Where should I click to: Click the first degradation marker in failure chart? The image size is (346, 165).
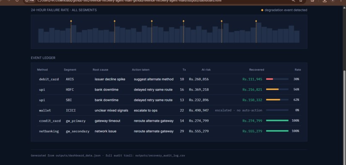pyautogui.click(x=71, y=21)
